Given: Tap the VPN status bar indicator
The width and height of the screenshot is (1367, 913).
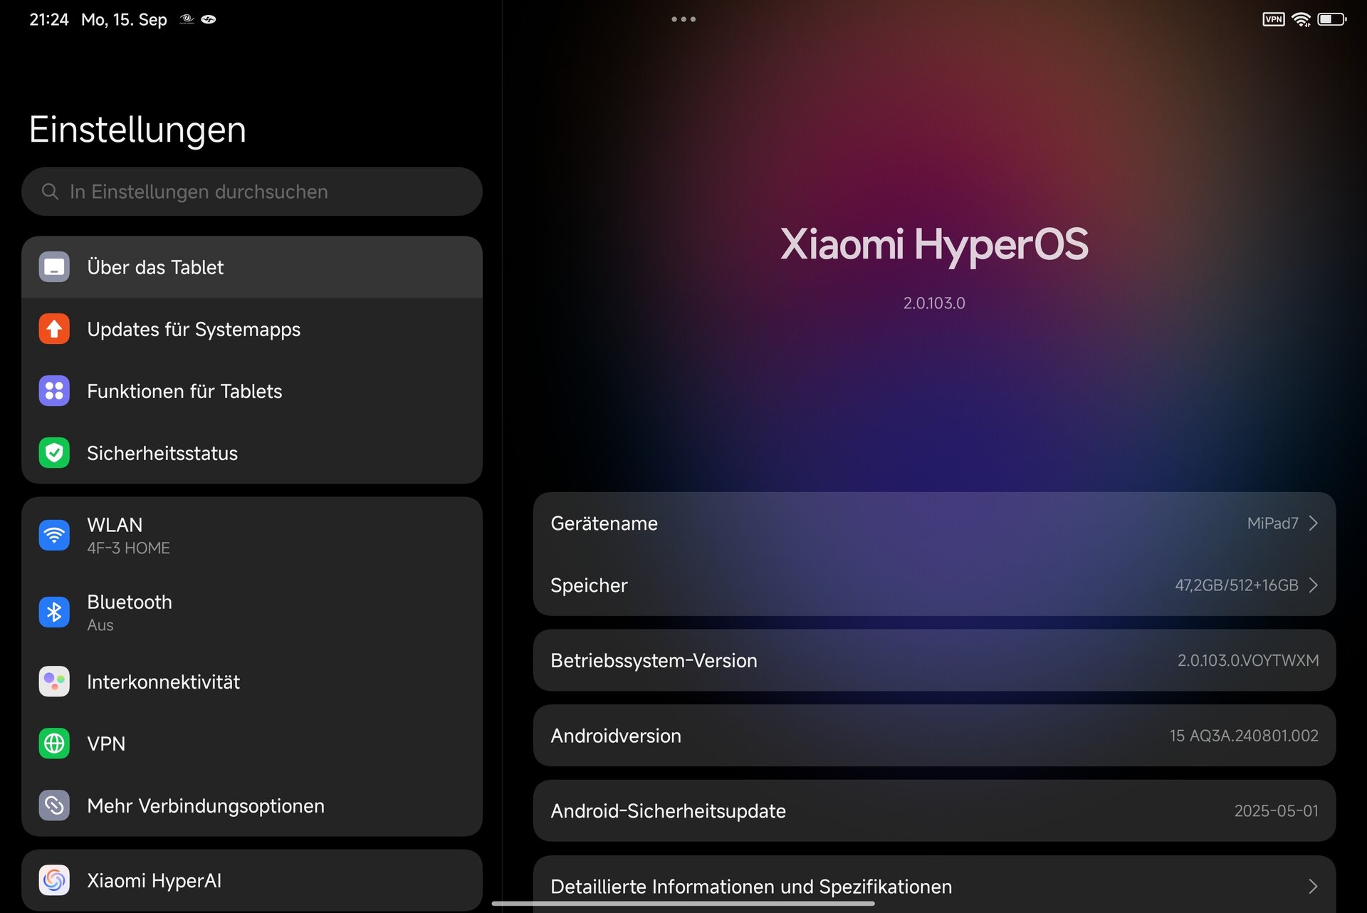Looking at the screenshot, I should point(1273,19).
